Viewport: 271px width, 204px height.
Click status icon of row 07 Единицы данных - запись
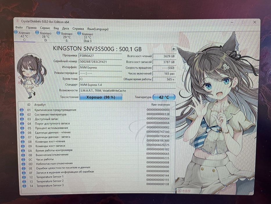point(23,137)
